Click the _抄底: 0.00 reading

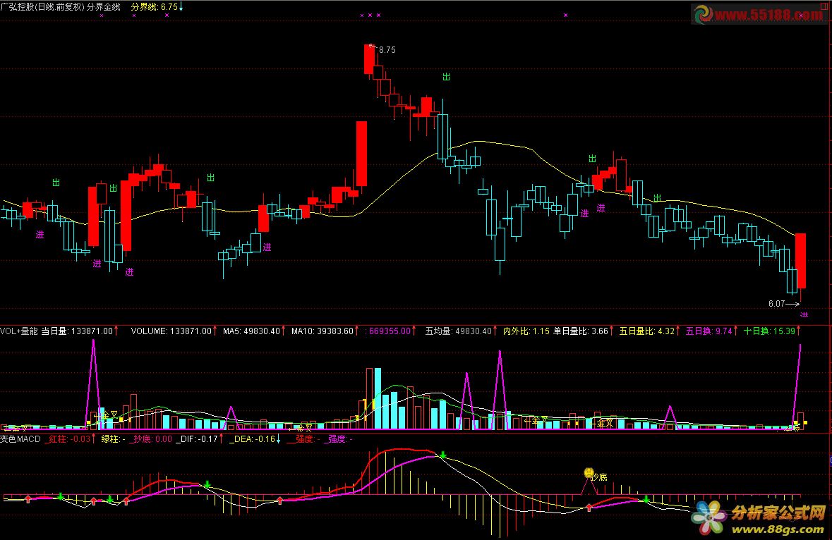click(152, 438)
